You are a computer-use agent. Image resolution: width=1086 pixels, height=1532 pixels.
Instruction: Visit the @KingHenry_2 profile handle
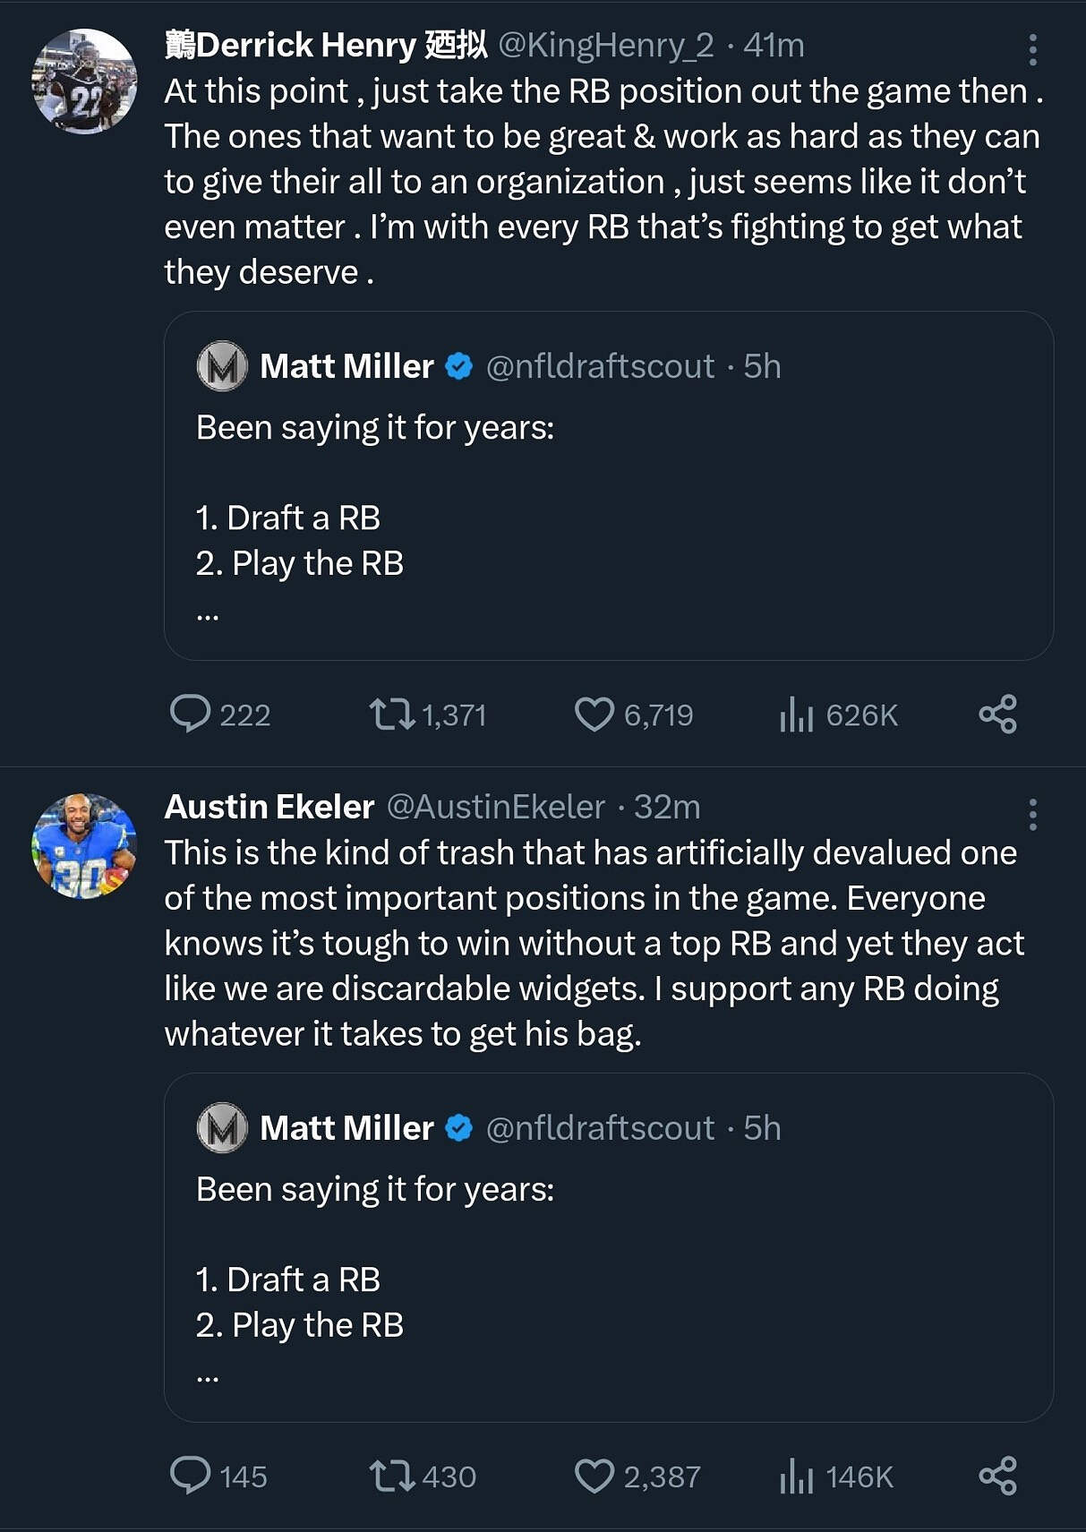[605, 45]
